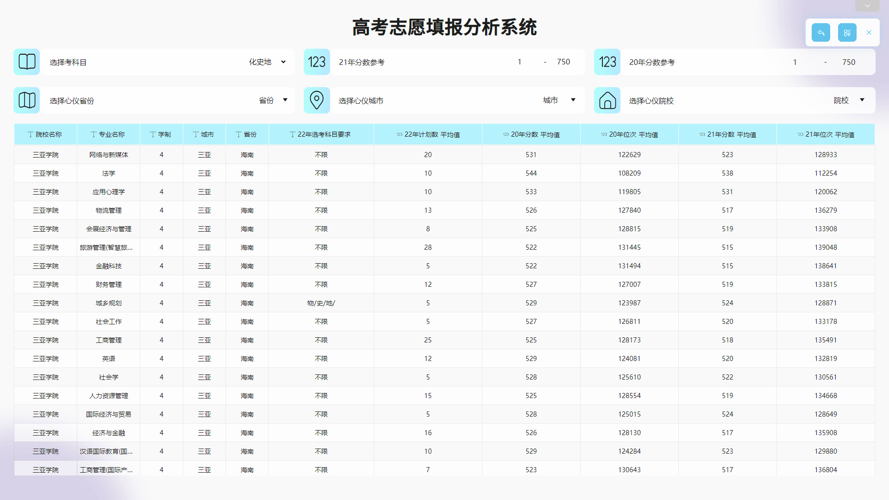Open the 化史地 subject dropdown
Screen dimensions: 889x500
268,62
